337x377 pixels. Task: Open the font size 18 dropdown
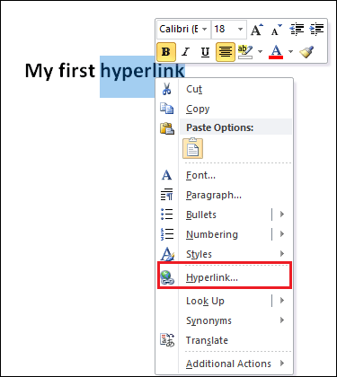click(240, 30)
